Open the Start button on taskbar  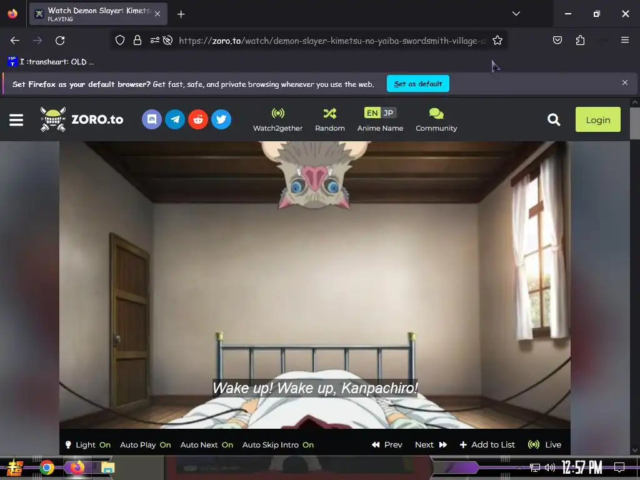[x=15, y=467]
